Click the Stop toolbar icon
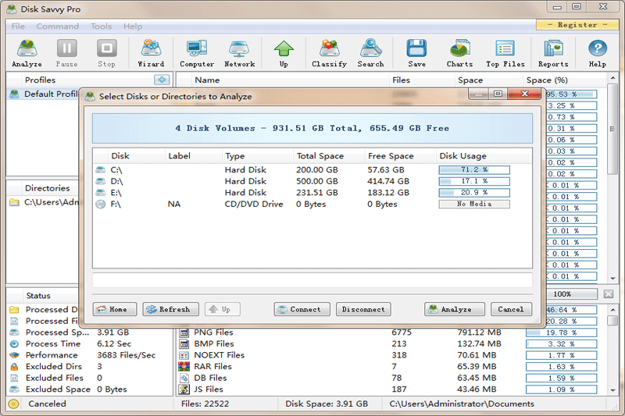 point(106,53)
